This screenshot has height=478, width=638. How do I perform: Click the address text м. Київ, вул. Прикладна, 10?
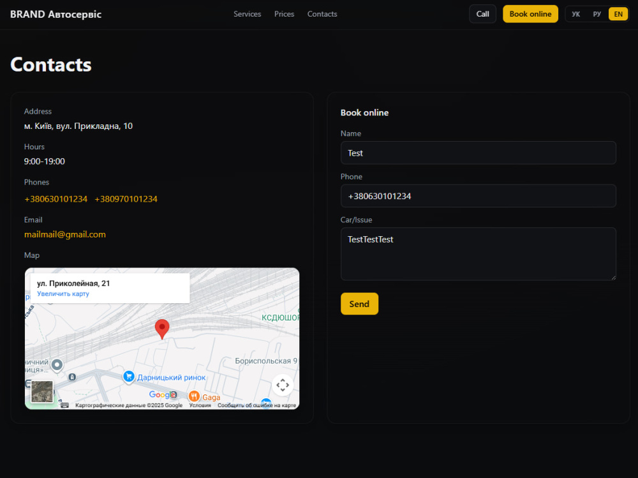(x=78, y=126)
